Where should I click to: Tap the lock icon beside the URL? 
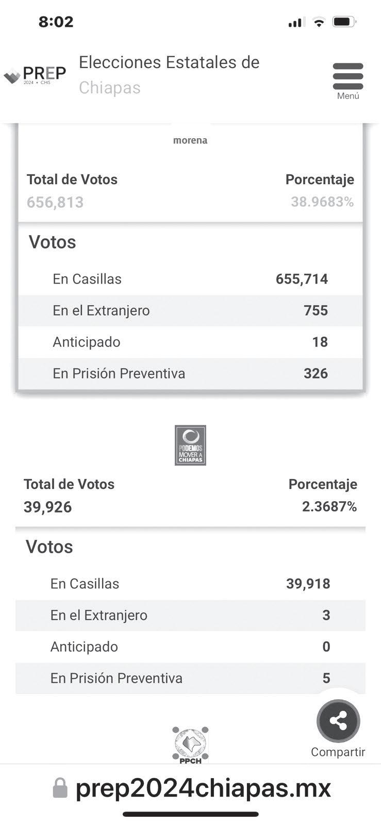click(x=60, y=788)
